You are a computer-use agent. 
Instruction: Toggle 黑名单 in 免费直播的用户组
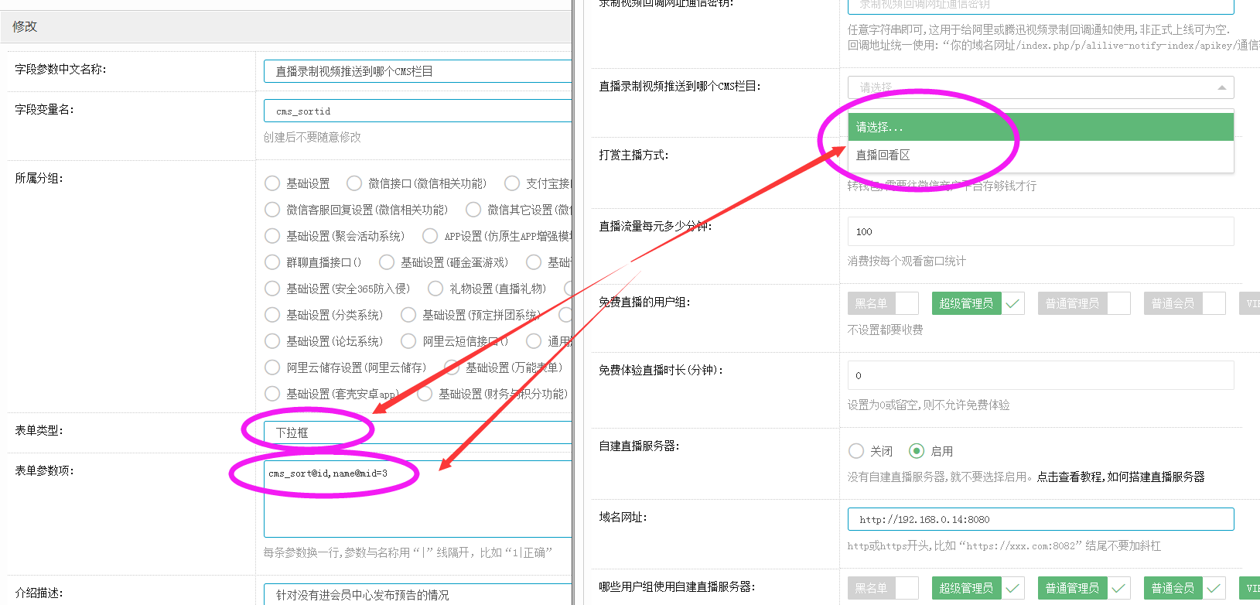pyautogui.click(x=883, y=303)
